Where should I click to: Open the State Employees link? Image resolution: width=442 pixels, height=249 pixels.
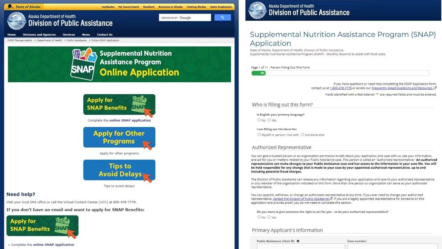[x=221, y=7]
